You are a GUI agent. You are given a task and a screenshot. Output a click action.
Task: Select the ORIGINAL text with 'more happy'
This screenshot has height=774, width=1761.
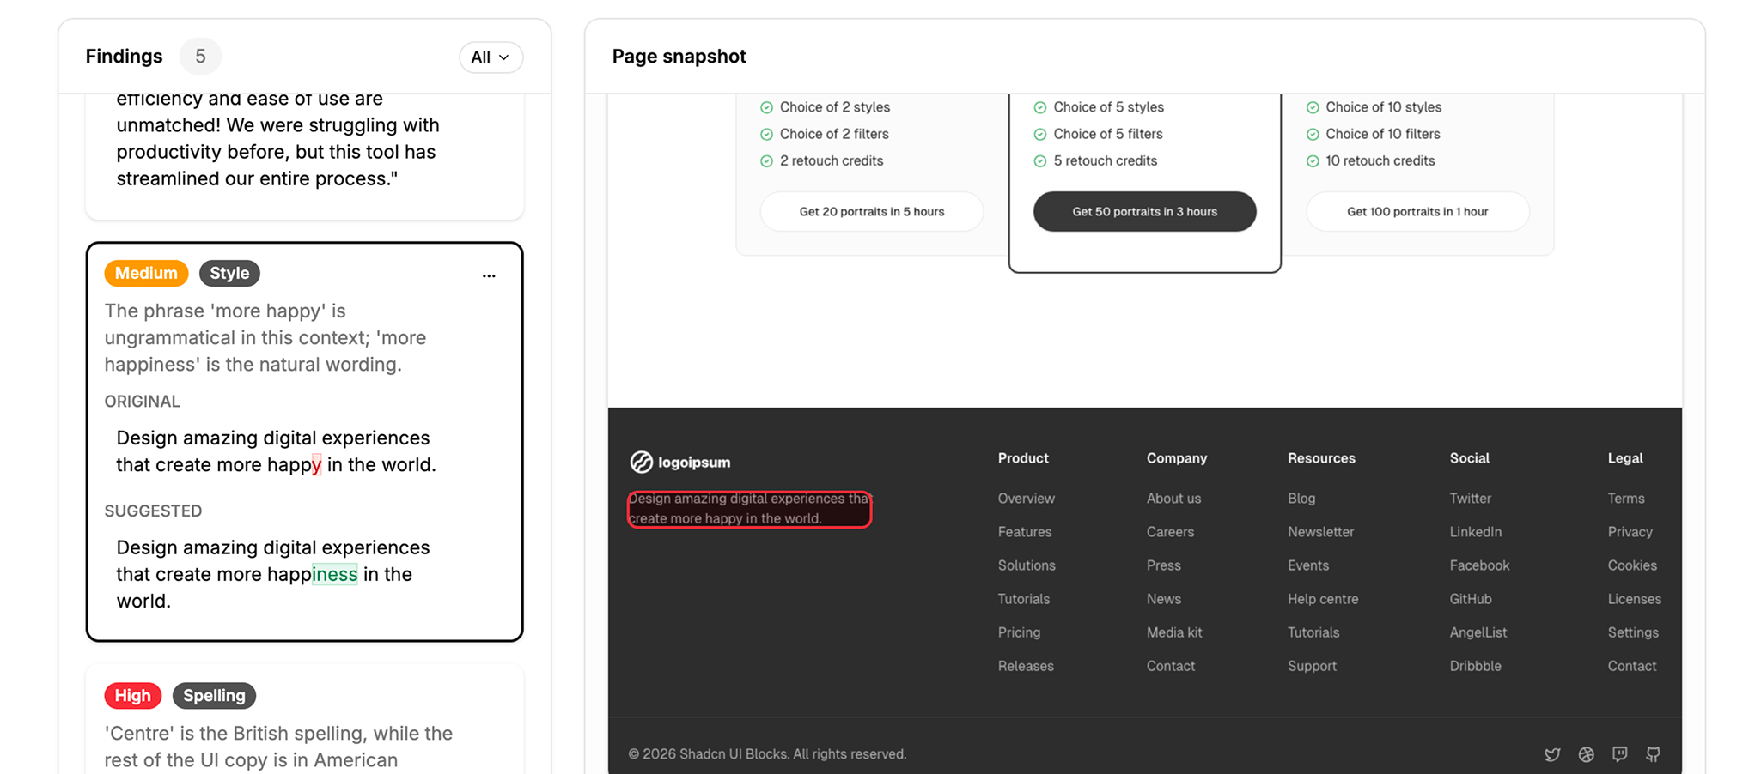276,451
